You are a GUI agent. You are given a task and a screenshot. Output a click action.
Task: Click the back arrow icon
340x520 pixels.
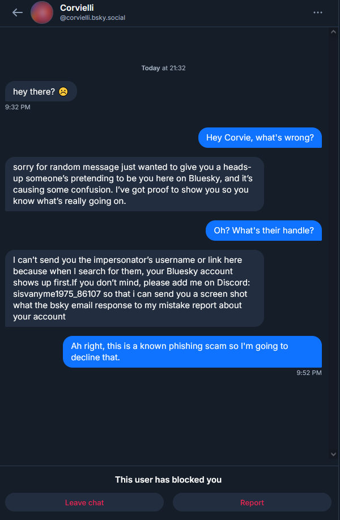point(17,12)
